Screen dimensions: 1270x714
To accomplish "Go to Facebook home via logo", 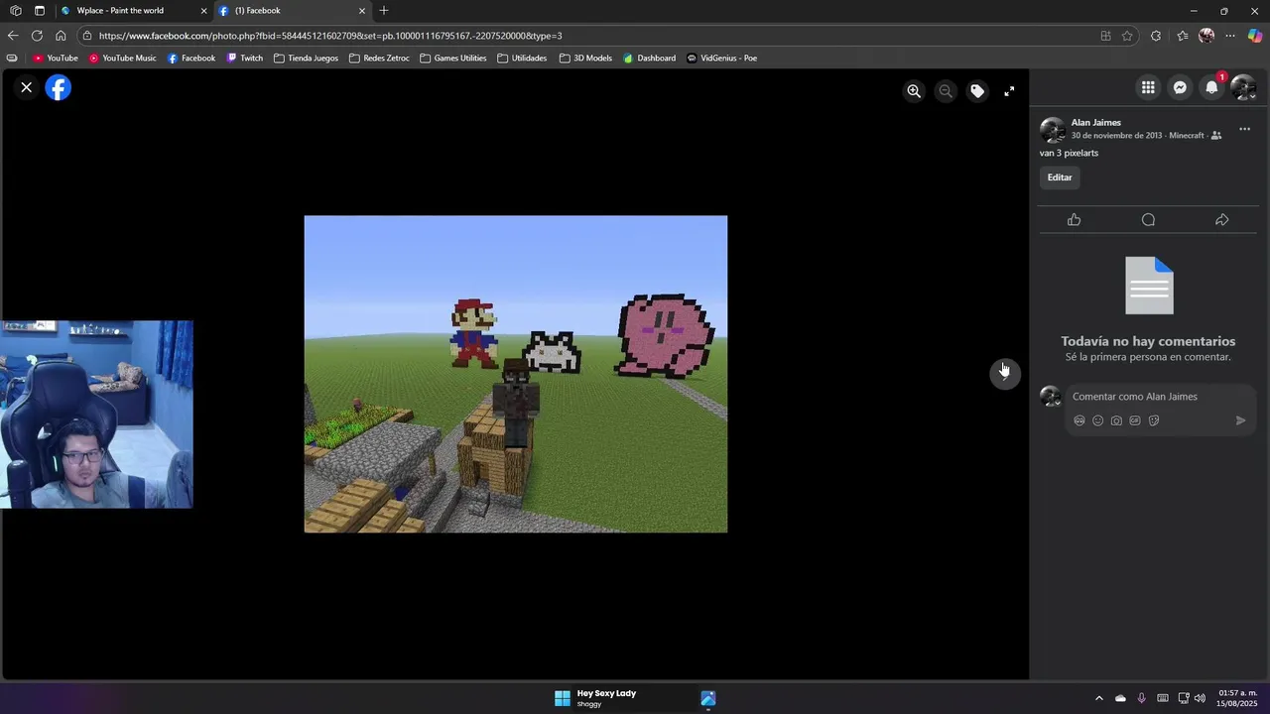I will tap(59, 88).
